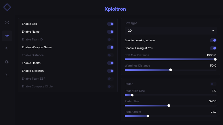
Task: Click the ESP Max Distance value 1000.0
Action: point(212,55)
